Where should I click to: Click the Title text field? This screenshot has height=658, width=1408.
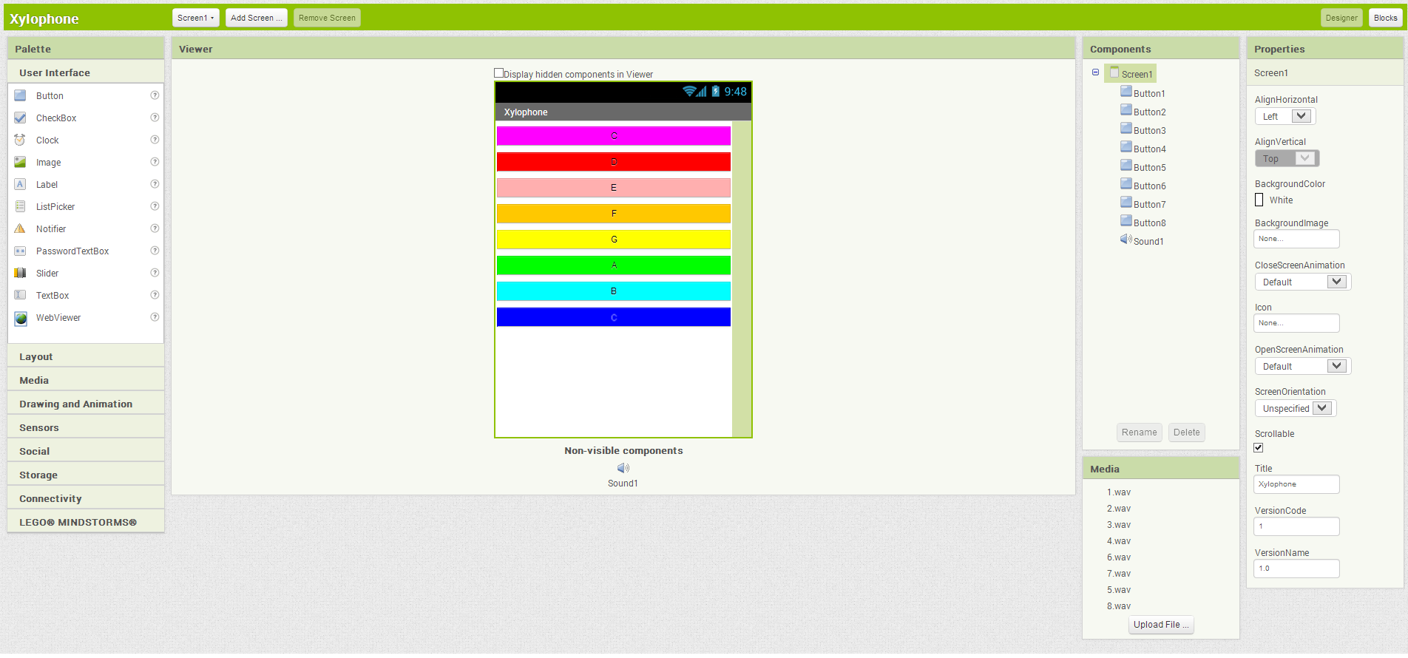1296,484
